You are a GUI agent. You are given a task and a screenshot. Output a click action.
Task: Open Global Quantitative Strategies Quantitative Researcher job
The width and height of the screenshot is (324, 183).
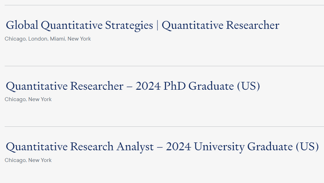pos(143,26)
